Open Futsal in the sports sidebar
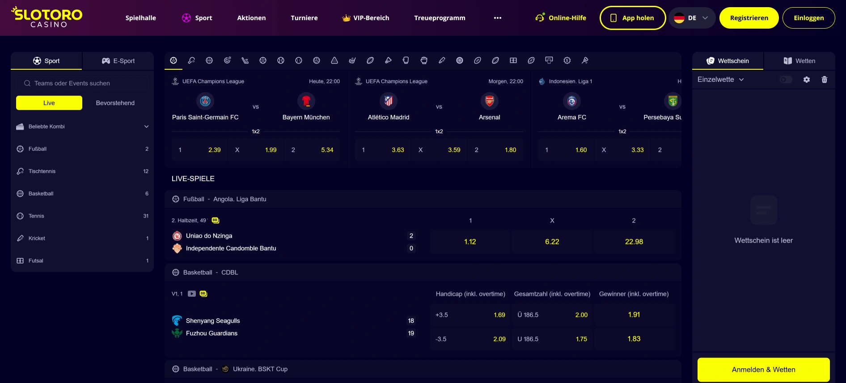Viewport: 846px width, 383px height. click(x=82, y=261)
